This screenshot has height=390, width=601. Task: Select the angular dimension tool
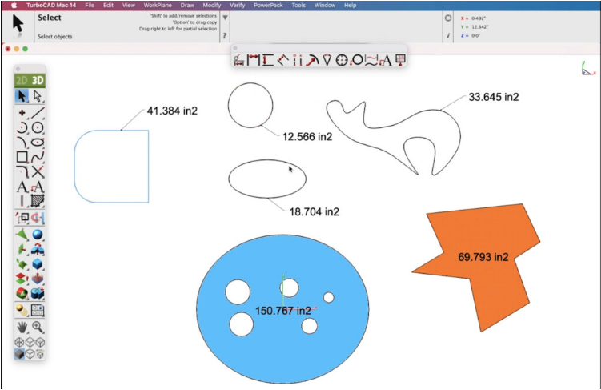coord(312,60)
